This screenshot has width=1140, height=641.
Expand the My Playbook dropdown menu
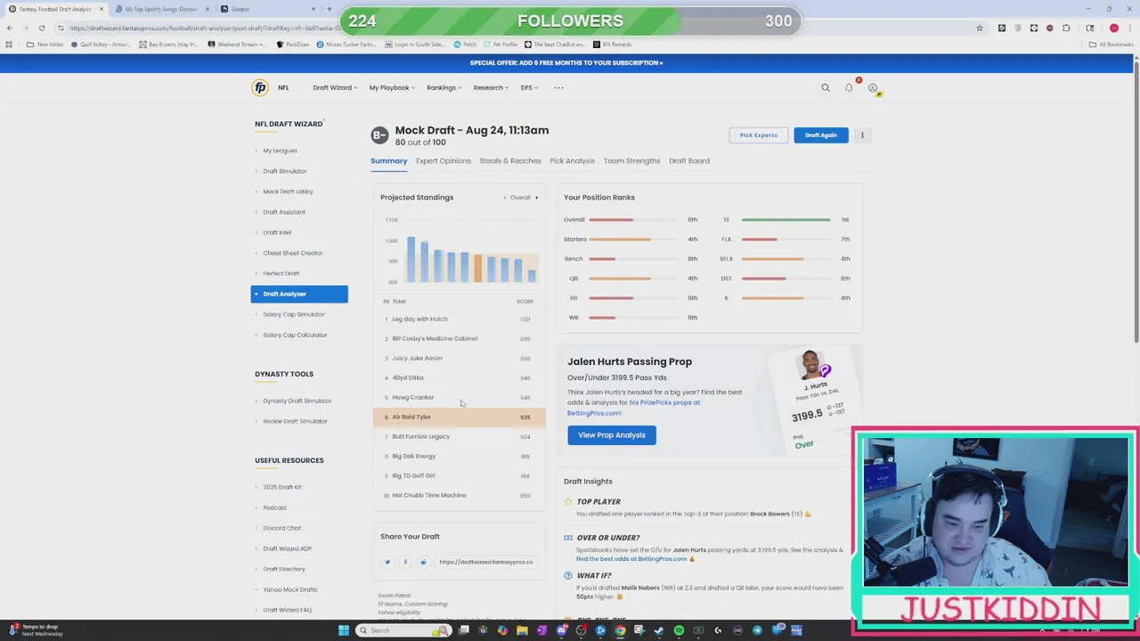click(x=392, y=87)
